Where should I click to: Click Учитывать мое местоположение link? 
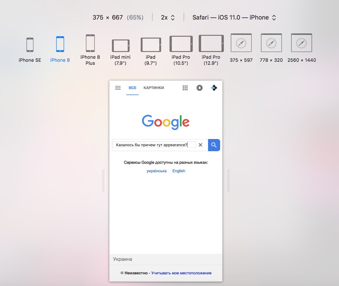pos(181,273)
